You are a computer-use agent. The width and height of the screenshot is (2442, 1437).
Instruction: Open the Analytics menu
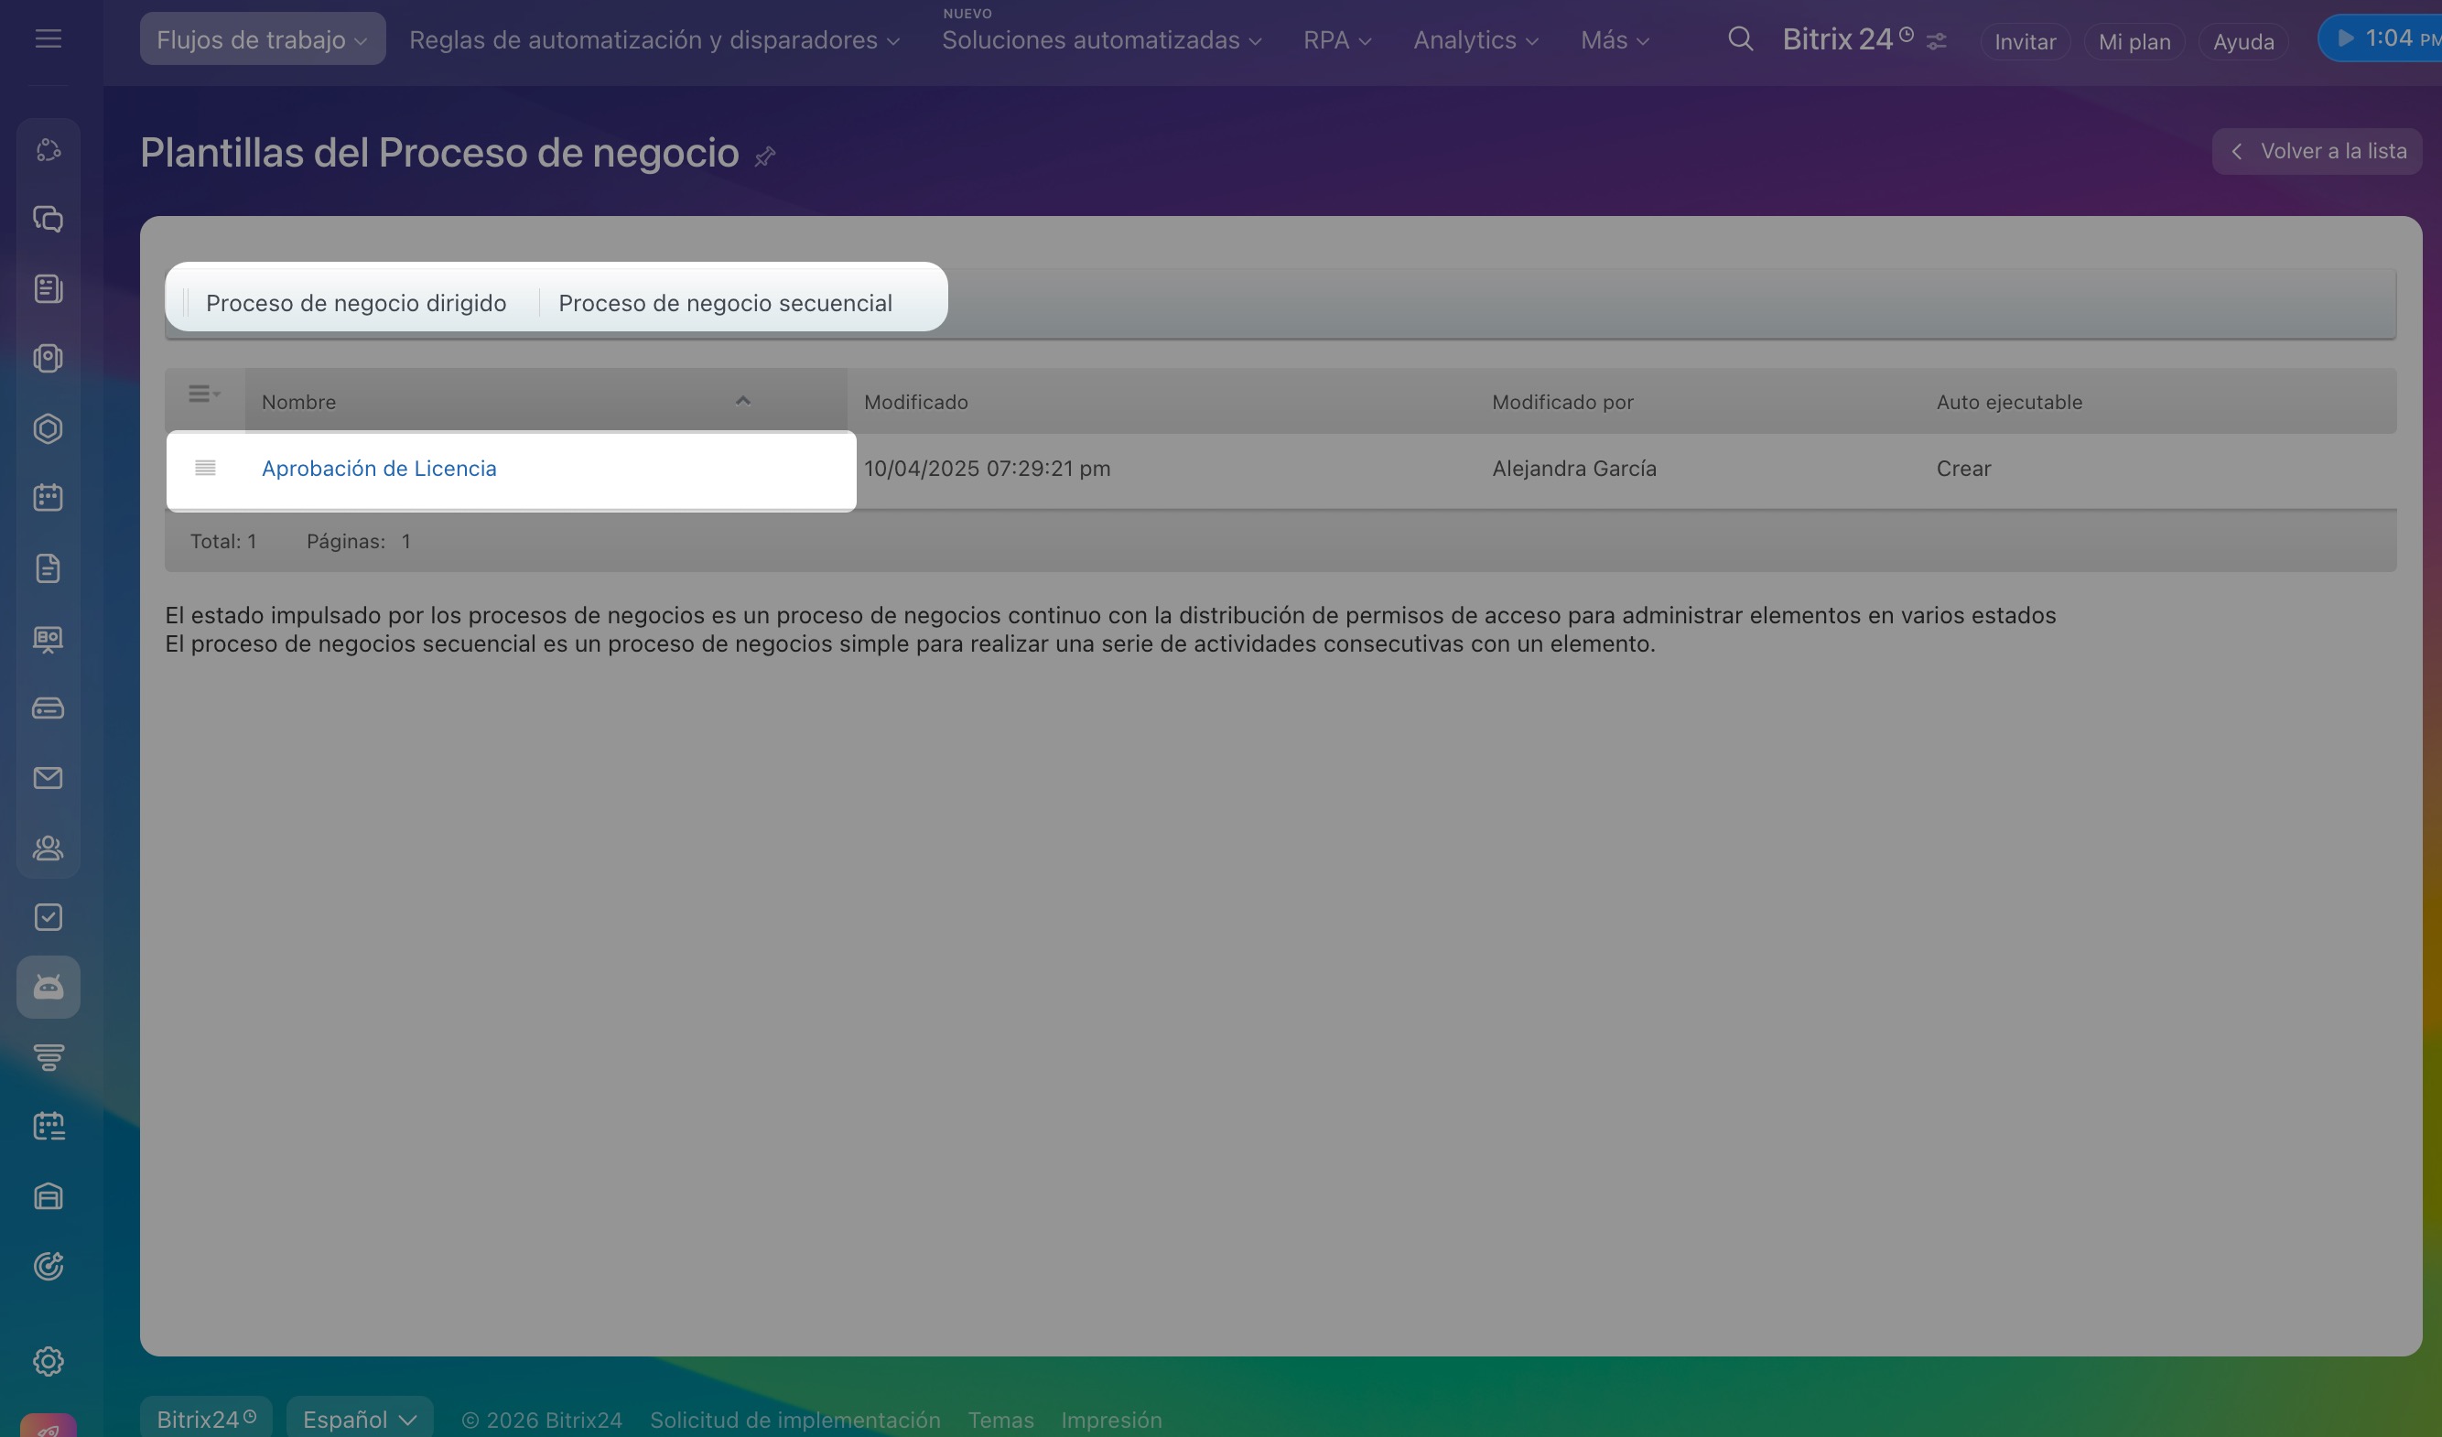[x=1475, y=39]
